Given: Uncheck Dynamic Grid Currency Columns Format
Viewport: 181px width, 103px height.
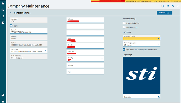Looking at the screenshot, I should [x=124, y=49].
